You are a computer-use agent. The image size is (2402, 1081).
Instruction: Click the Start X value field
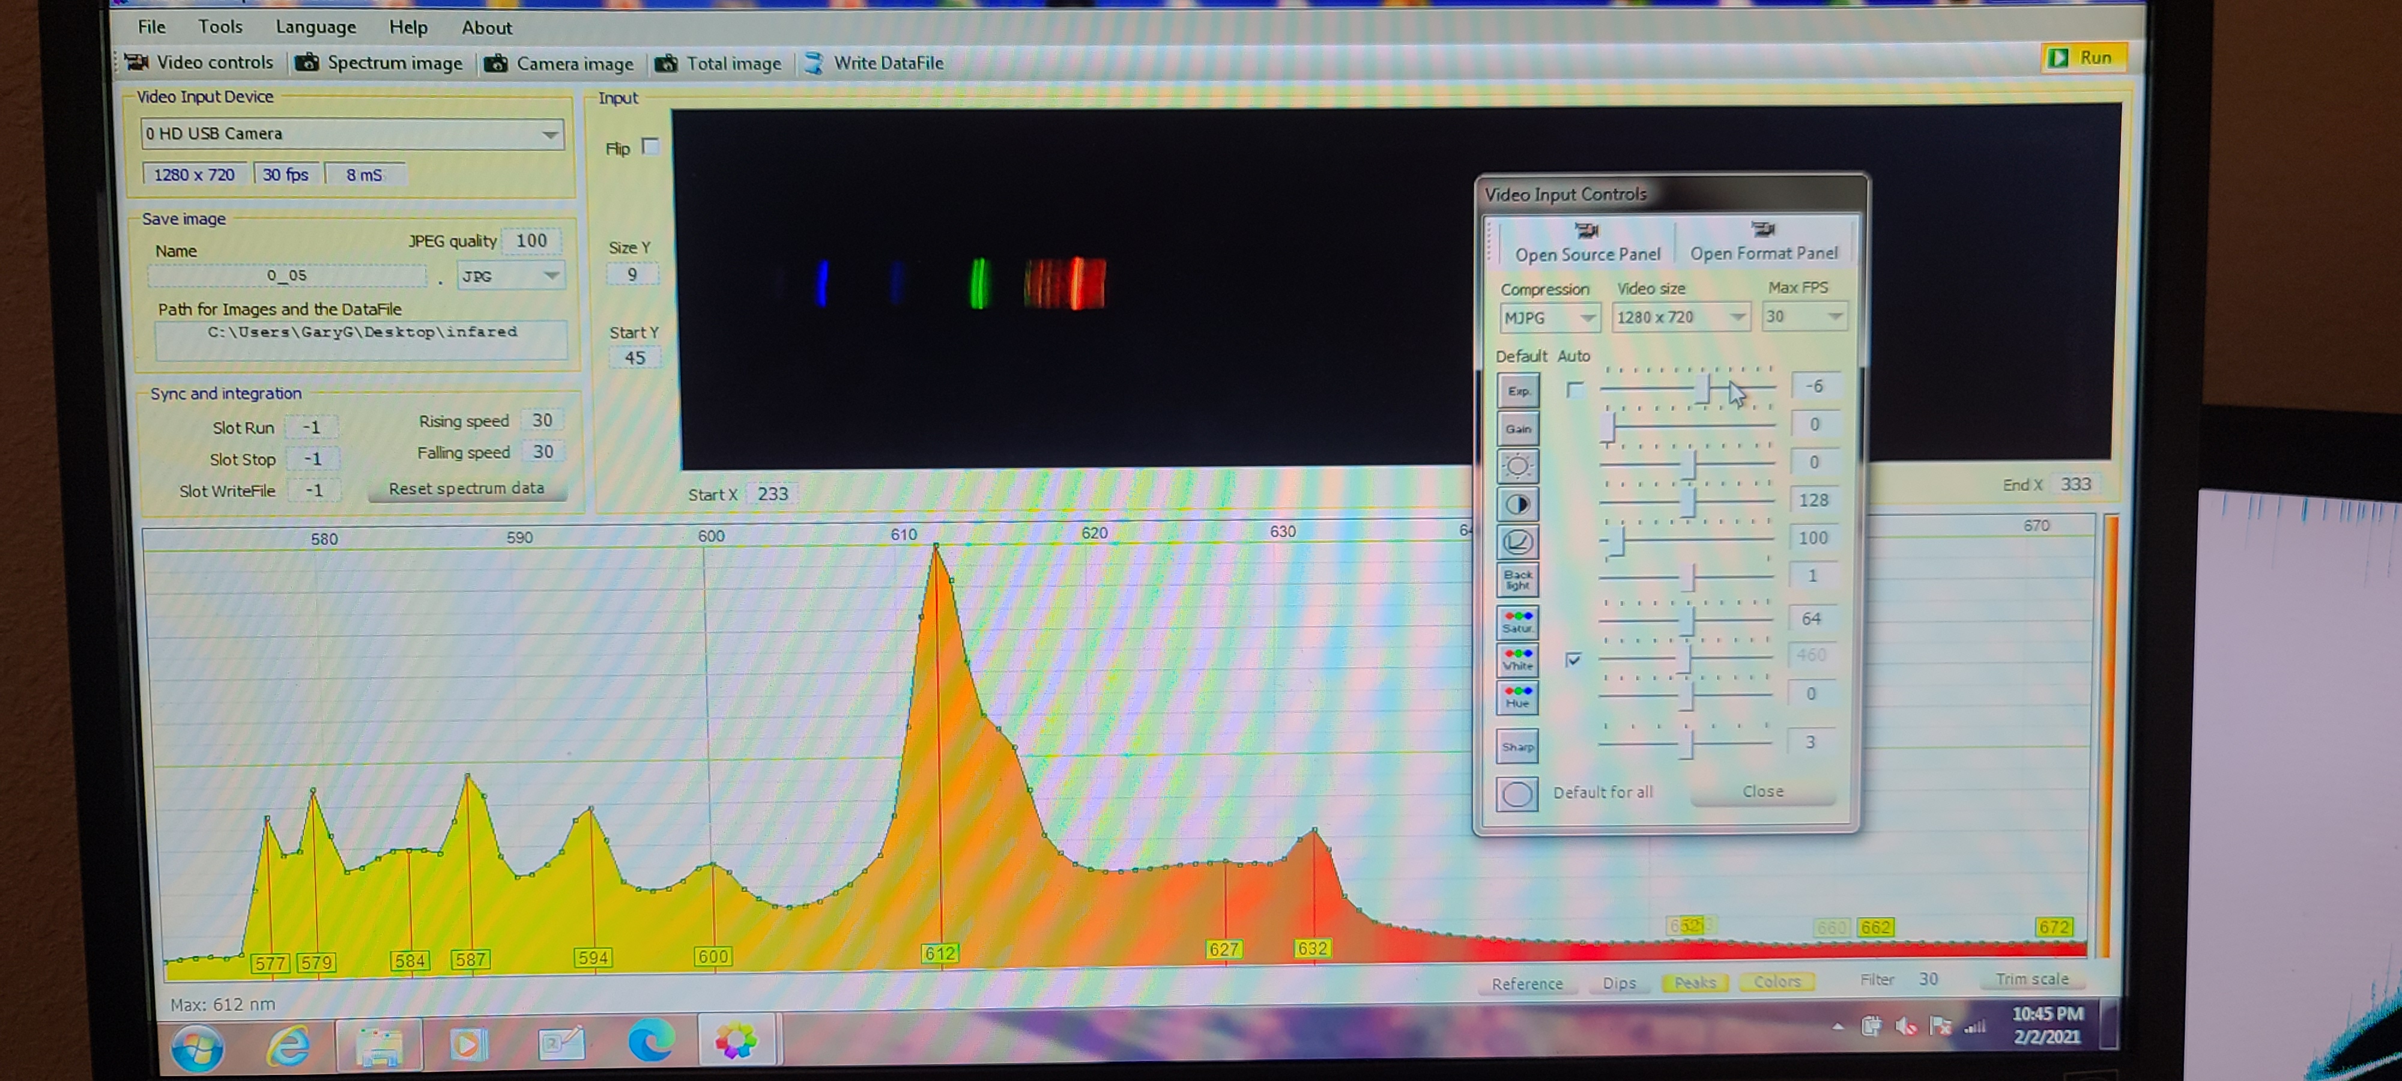pyautogui.click(x=772, y=494)
